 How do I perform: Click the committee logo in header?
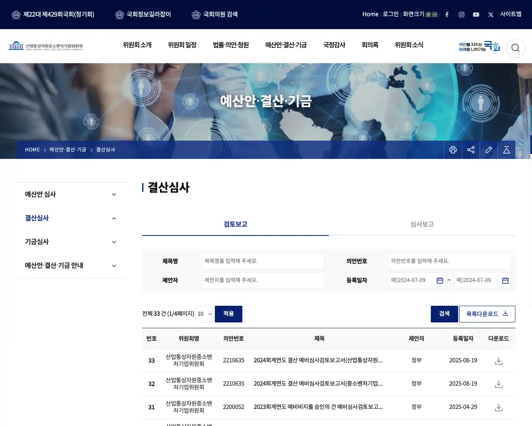(46, 46)
